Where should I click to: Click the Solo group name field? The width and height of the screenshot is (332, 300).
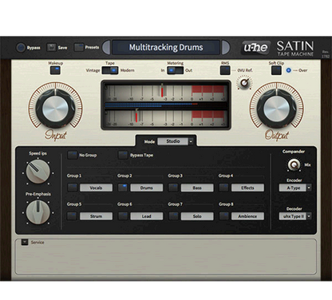(x=197, y=216)
